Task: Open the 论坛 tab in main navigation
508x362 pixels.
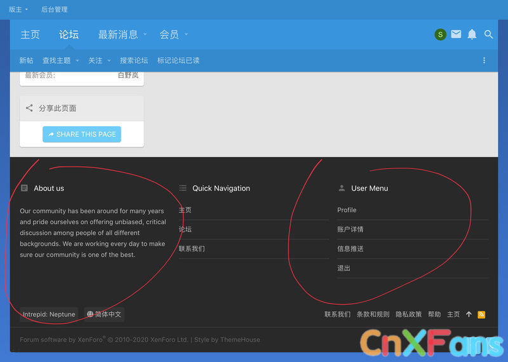Action: pos(69,34)
